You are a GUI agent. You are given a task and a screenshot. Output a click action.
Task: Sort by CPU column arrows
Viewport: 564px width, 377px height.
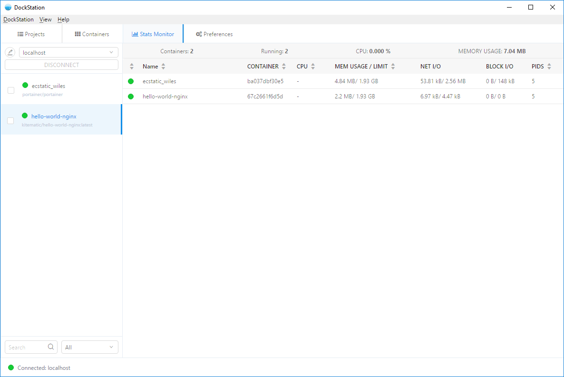pyautogui.click(x=313, y=67)
